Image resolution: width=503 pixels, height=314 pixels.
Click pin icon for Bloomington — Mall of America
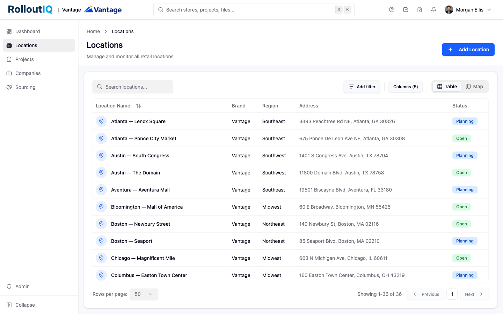[101, 207]
